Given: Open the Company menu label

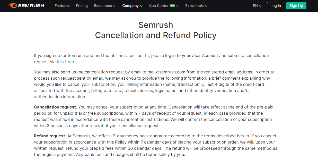Looking at the screenshot, I should tap(130, 6).
